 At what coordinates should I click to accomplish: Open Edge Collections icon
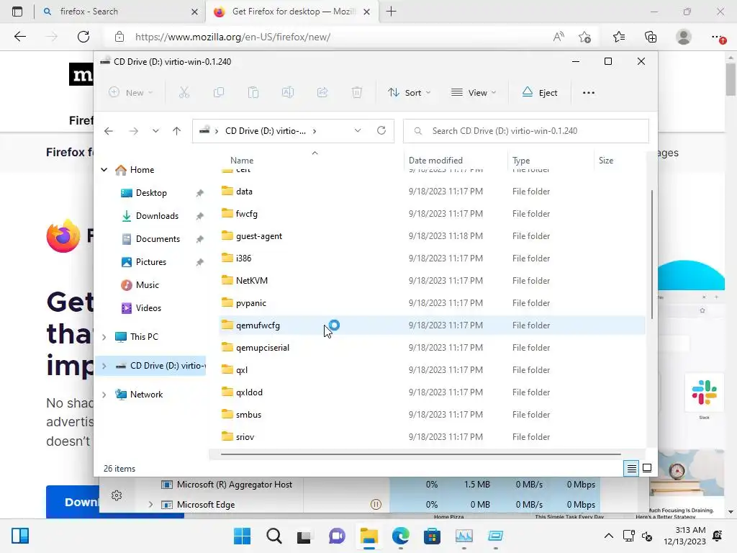(x=651, y=37)
